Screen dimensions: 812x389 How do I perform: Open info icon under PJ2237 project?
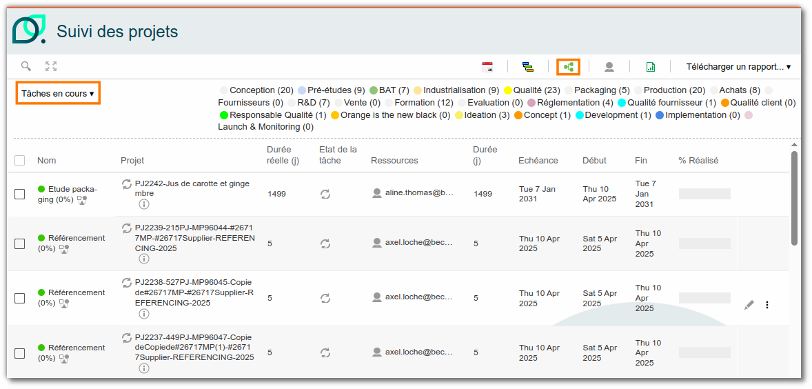point(144,368)
